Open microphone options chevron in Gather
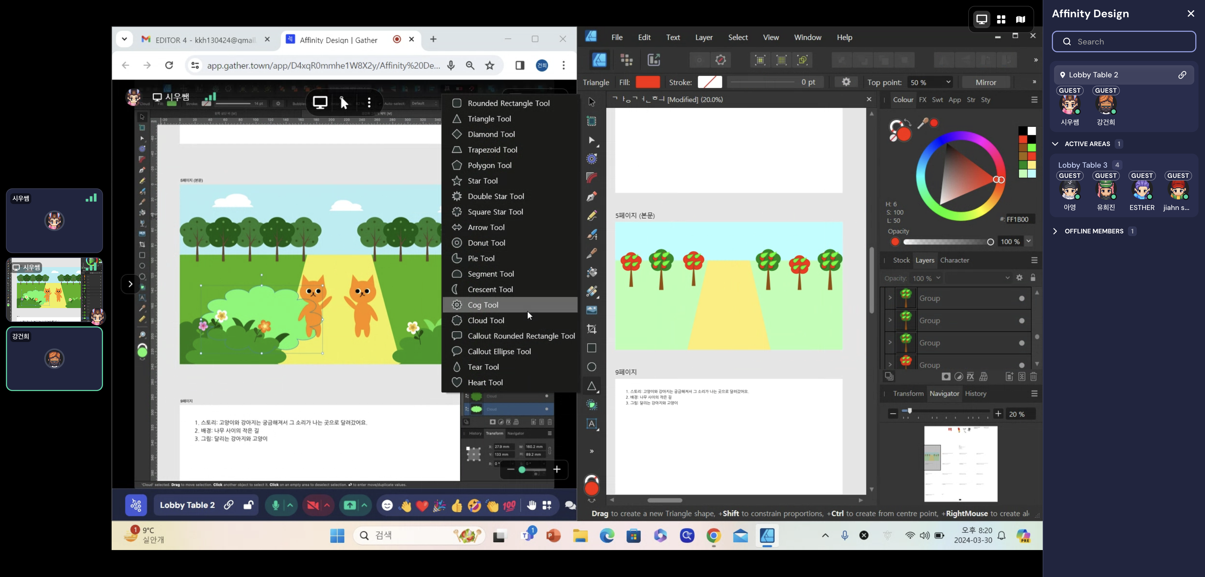Screen dimensions: 1205x577 click(291, 505)
